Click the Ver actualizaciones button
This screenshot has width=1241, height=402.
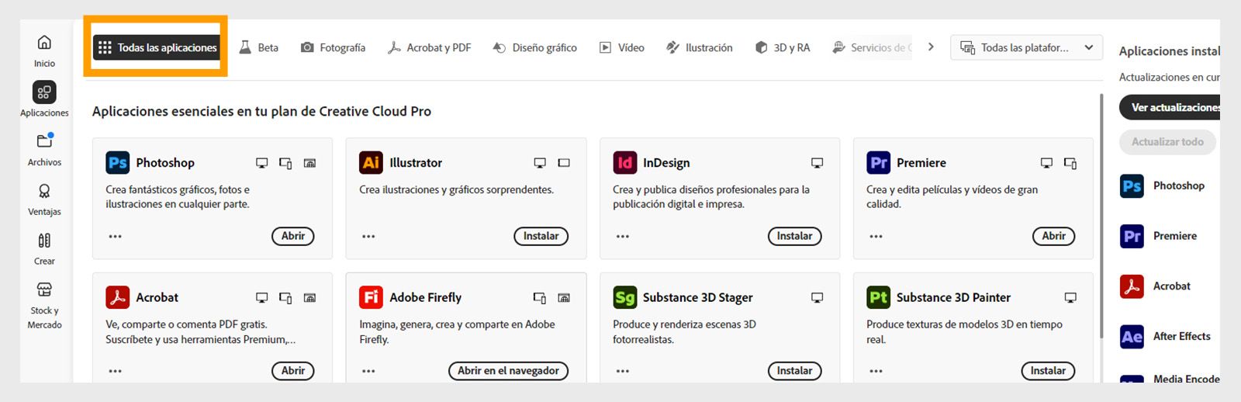pyautogui.click(x=1171, y=107)
